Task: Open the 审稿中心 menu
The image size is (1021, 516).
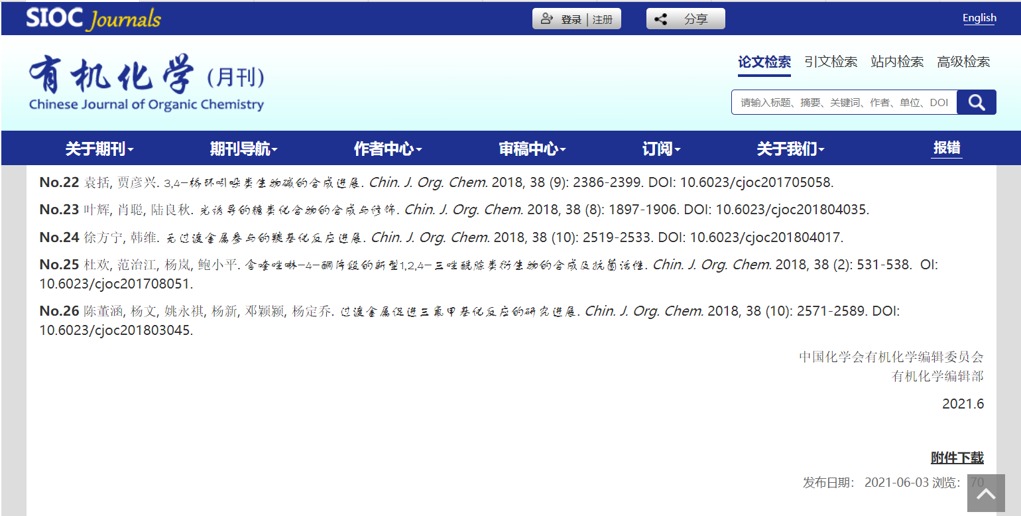Action: pyautogui.click(x=532, y=149)
